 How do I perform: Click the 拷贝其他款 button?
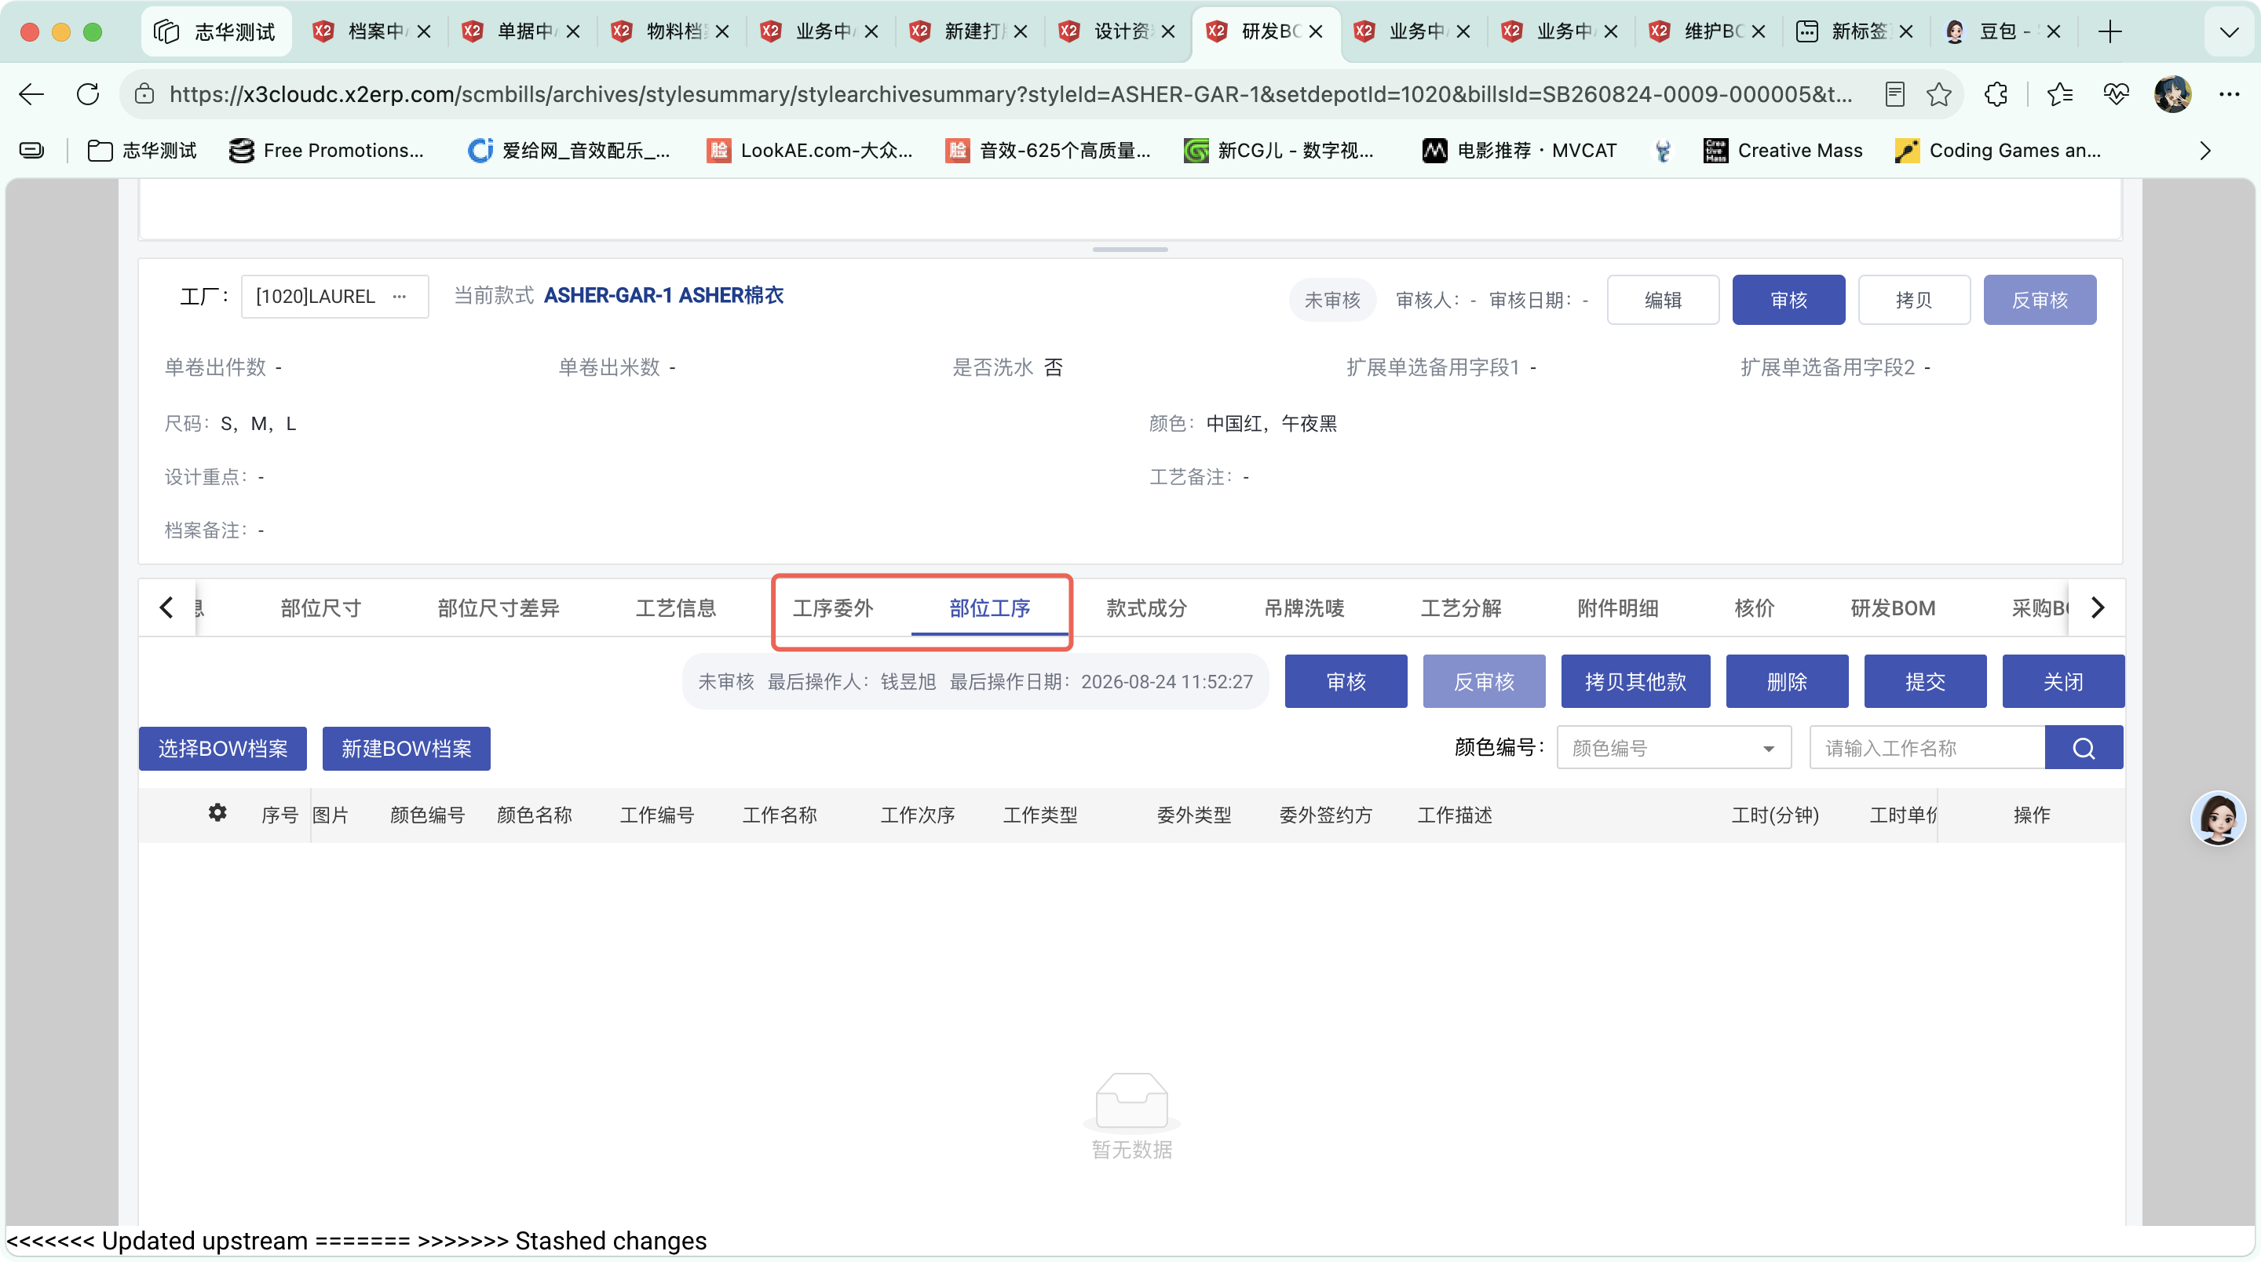point(1635,681)
